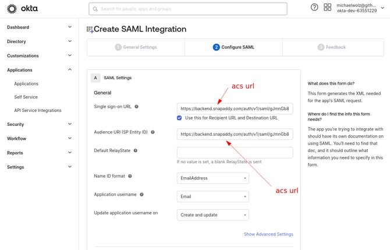Select API Service Integrations in sidebar

point(38,110)
